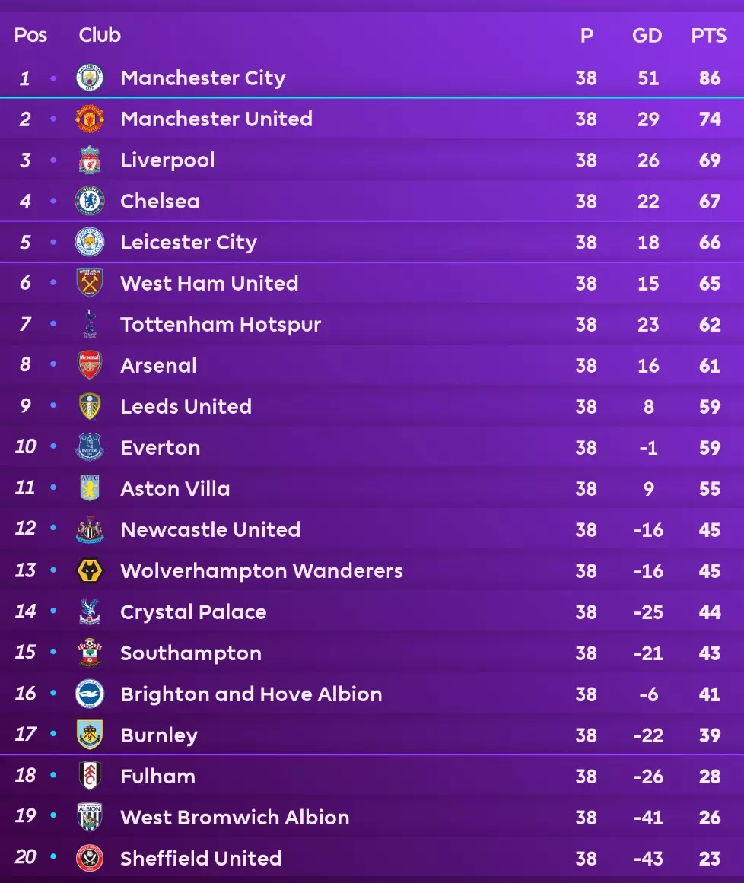Click the position dot beside Fulham

53,776
